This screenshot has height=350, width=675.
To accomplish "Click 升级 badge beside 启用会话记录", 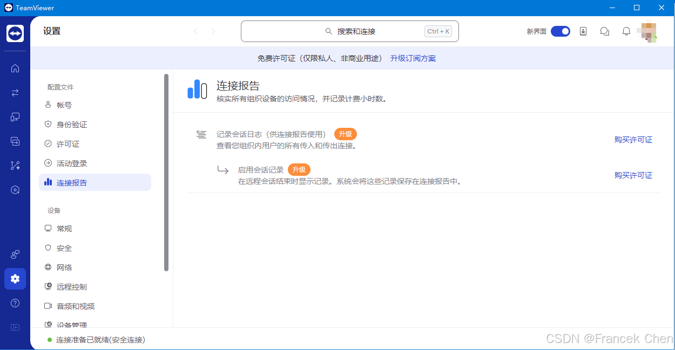I will [299, 170].
